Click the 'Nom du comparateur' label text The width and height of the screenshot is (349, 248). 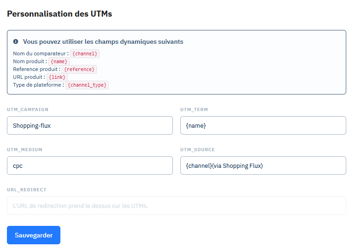click(39, 53)
